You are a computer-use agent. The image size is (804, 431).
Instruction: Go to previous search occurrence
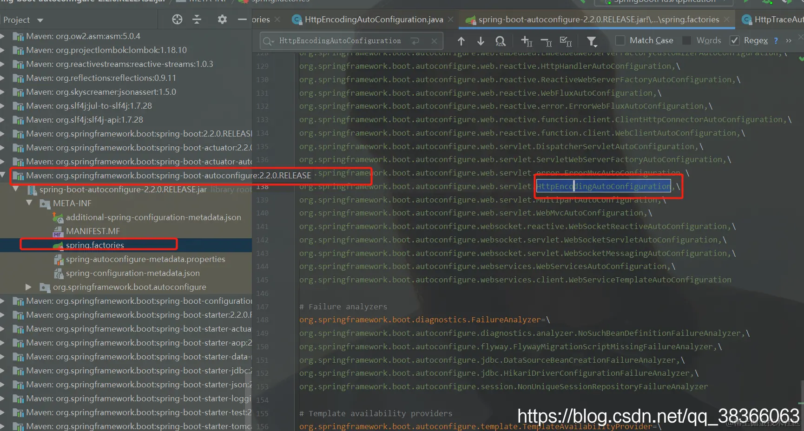tap(461, 41)
